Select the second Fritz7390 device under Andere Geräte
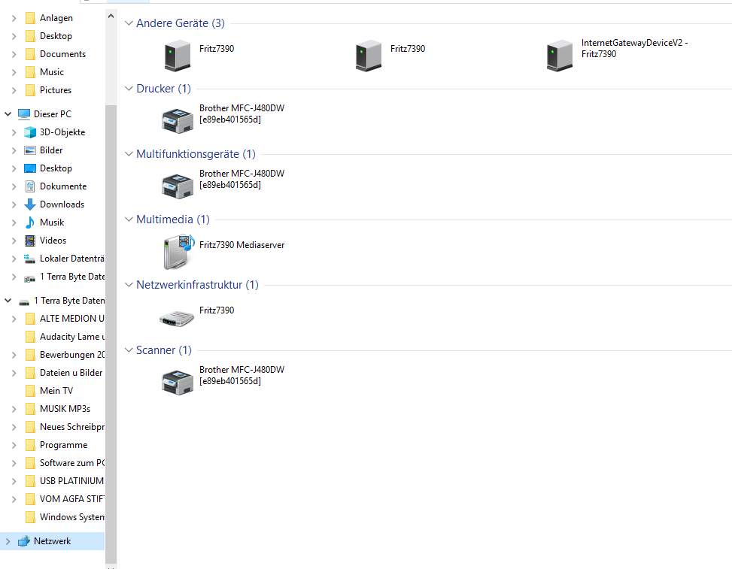Screen dimensions: 732x569 pos(369,56)
